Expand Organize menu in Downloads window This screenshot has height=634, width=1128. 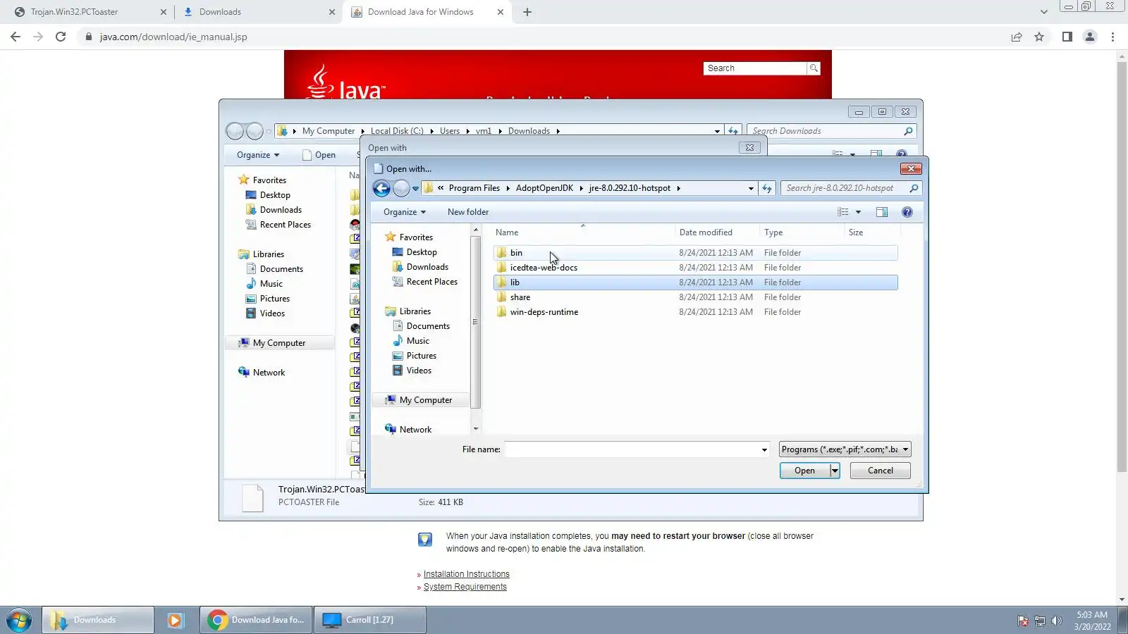tap(258, 155)
